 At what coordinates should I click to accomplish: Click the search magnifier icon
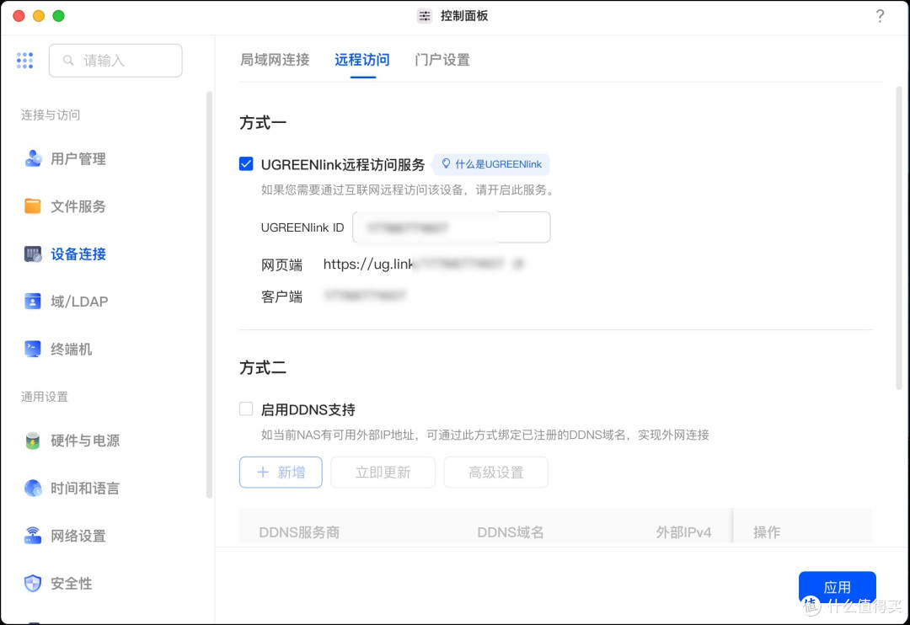pyautogui.click(x=68, y=61)
